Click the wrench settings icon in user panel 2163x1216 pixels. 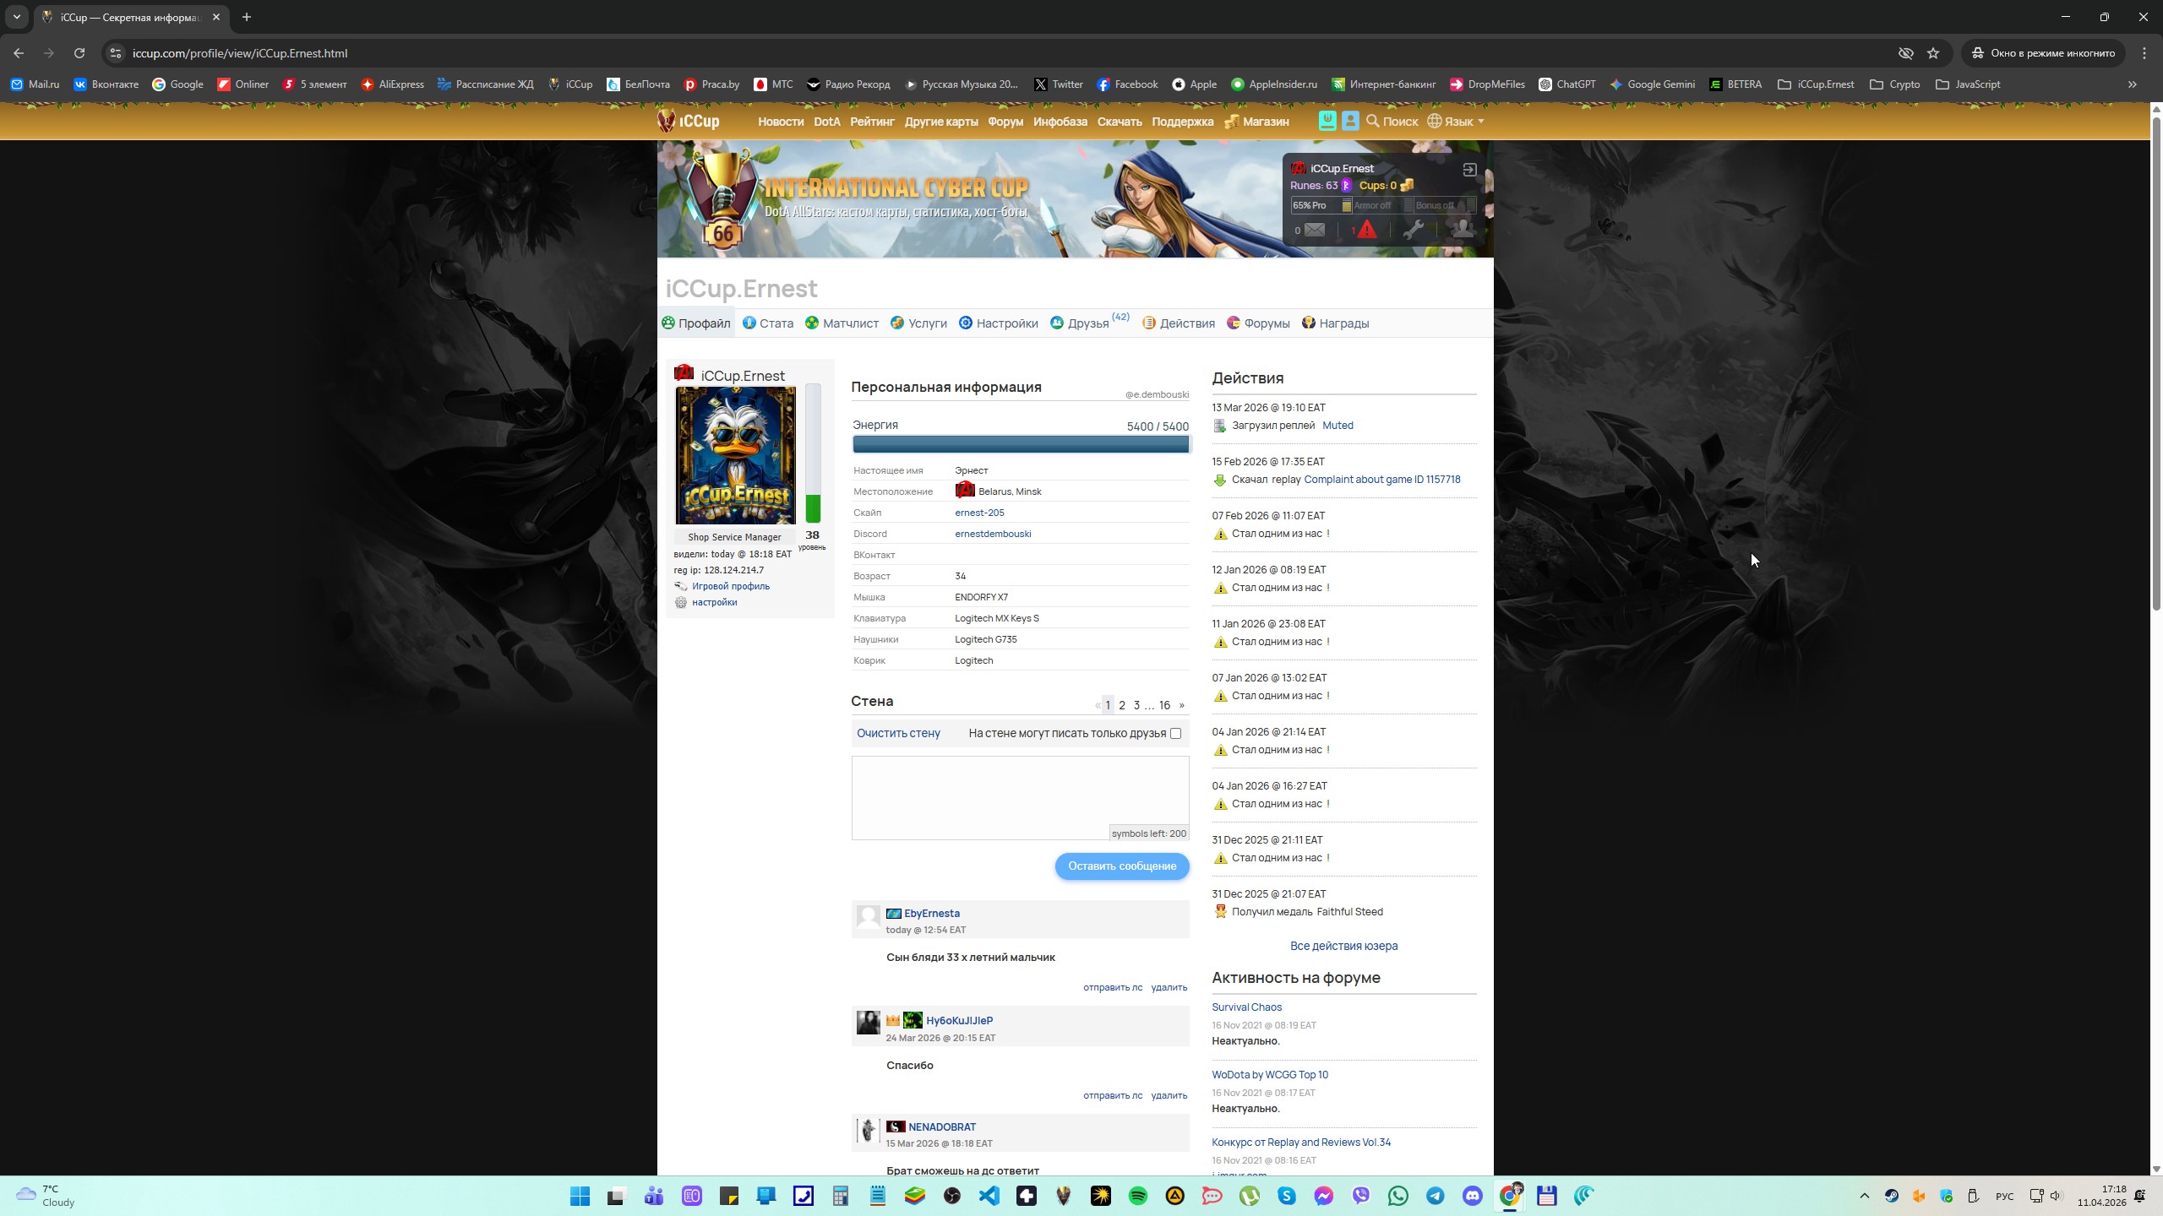click(x=1413, y=230)
